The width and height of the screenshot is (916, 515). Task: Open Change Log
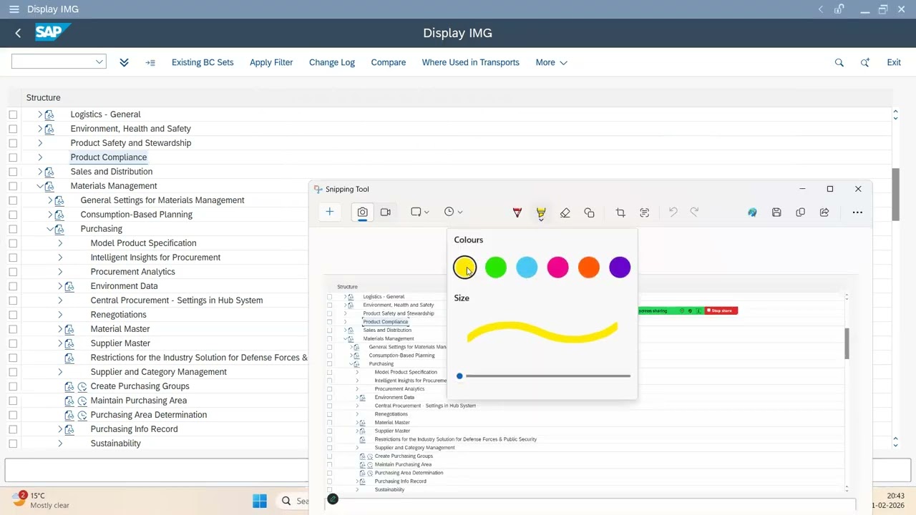(332, 62)
